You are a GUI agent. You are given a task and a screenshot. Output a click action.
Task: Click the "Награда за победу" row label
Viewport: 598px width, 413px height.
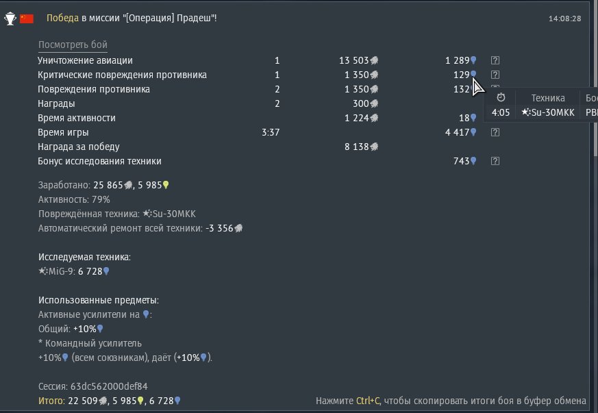point(79,147)
